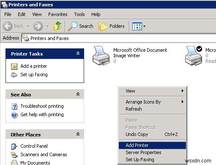Click the Control Panel icon

[x=14, y=146]
